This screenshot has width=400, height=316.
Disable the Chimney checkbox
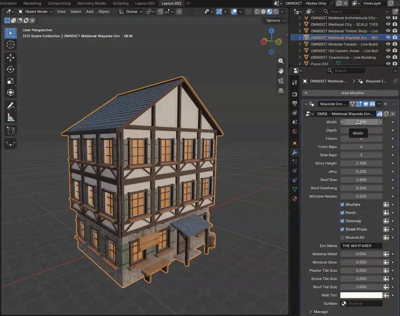342,221
